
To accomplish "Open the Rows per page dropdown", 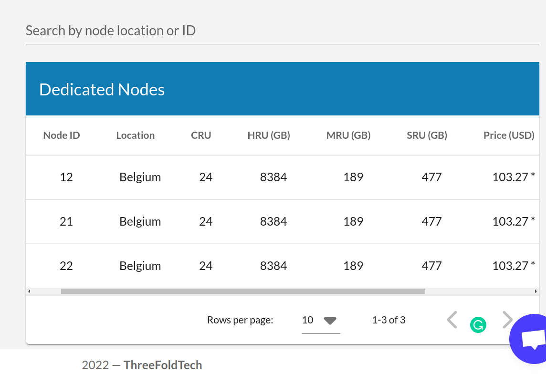I will (321, 320).
